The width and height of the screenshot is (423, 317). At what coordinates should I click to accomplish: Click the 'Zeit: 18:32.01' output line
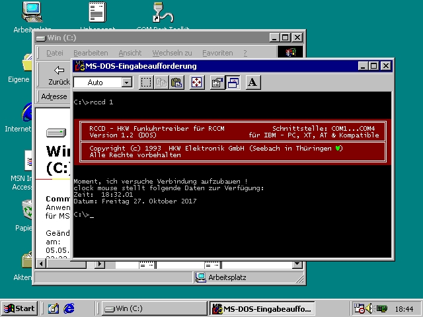103,195
